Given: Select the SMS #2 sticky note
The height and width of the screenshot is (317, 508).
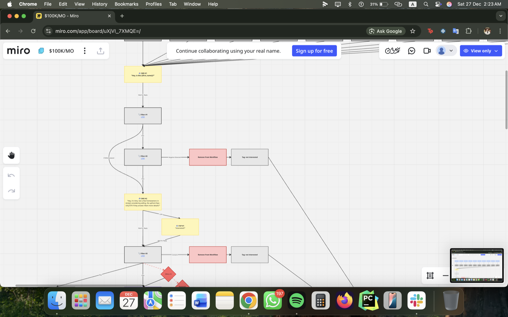Looking at the screenshot, I should click(143, 202).
